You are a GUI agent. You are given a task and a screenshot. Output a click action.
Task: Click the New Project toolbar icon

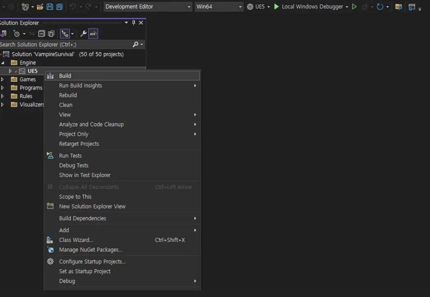[25, 7]
